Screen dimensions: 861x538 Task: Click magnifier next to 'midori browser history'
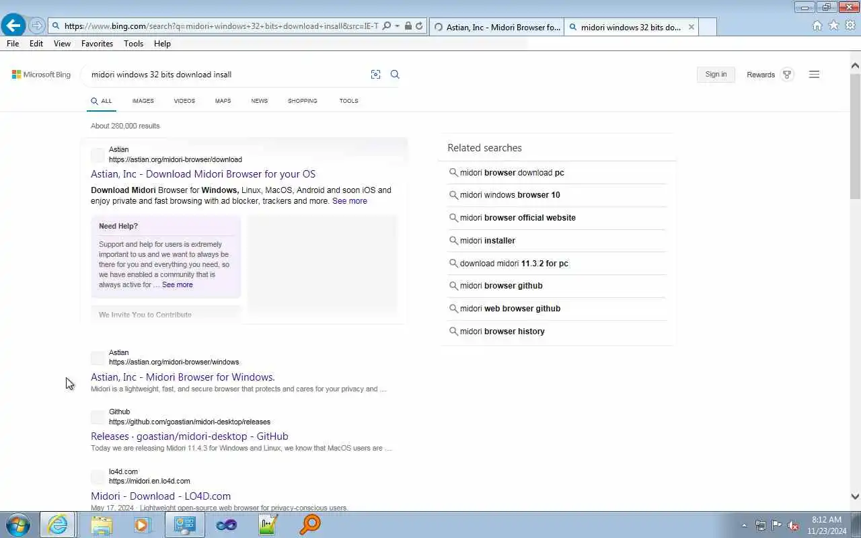(x=453, y=332)
